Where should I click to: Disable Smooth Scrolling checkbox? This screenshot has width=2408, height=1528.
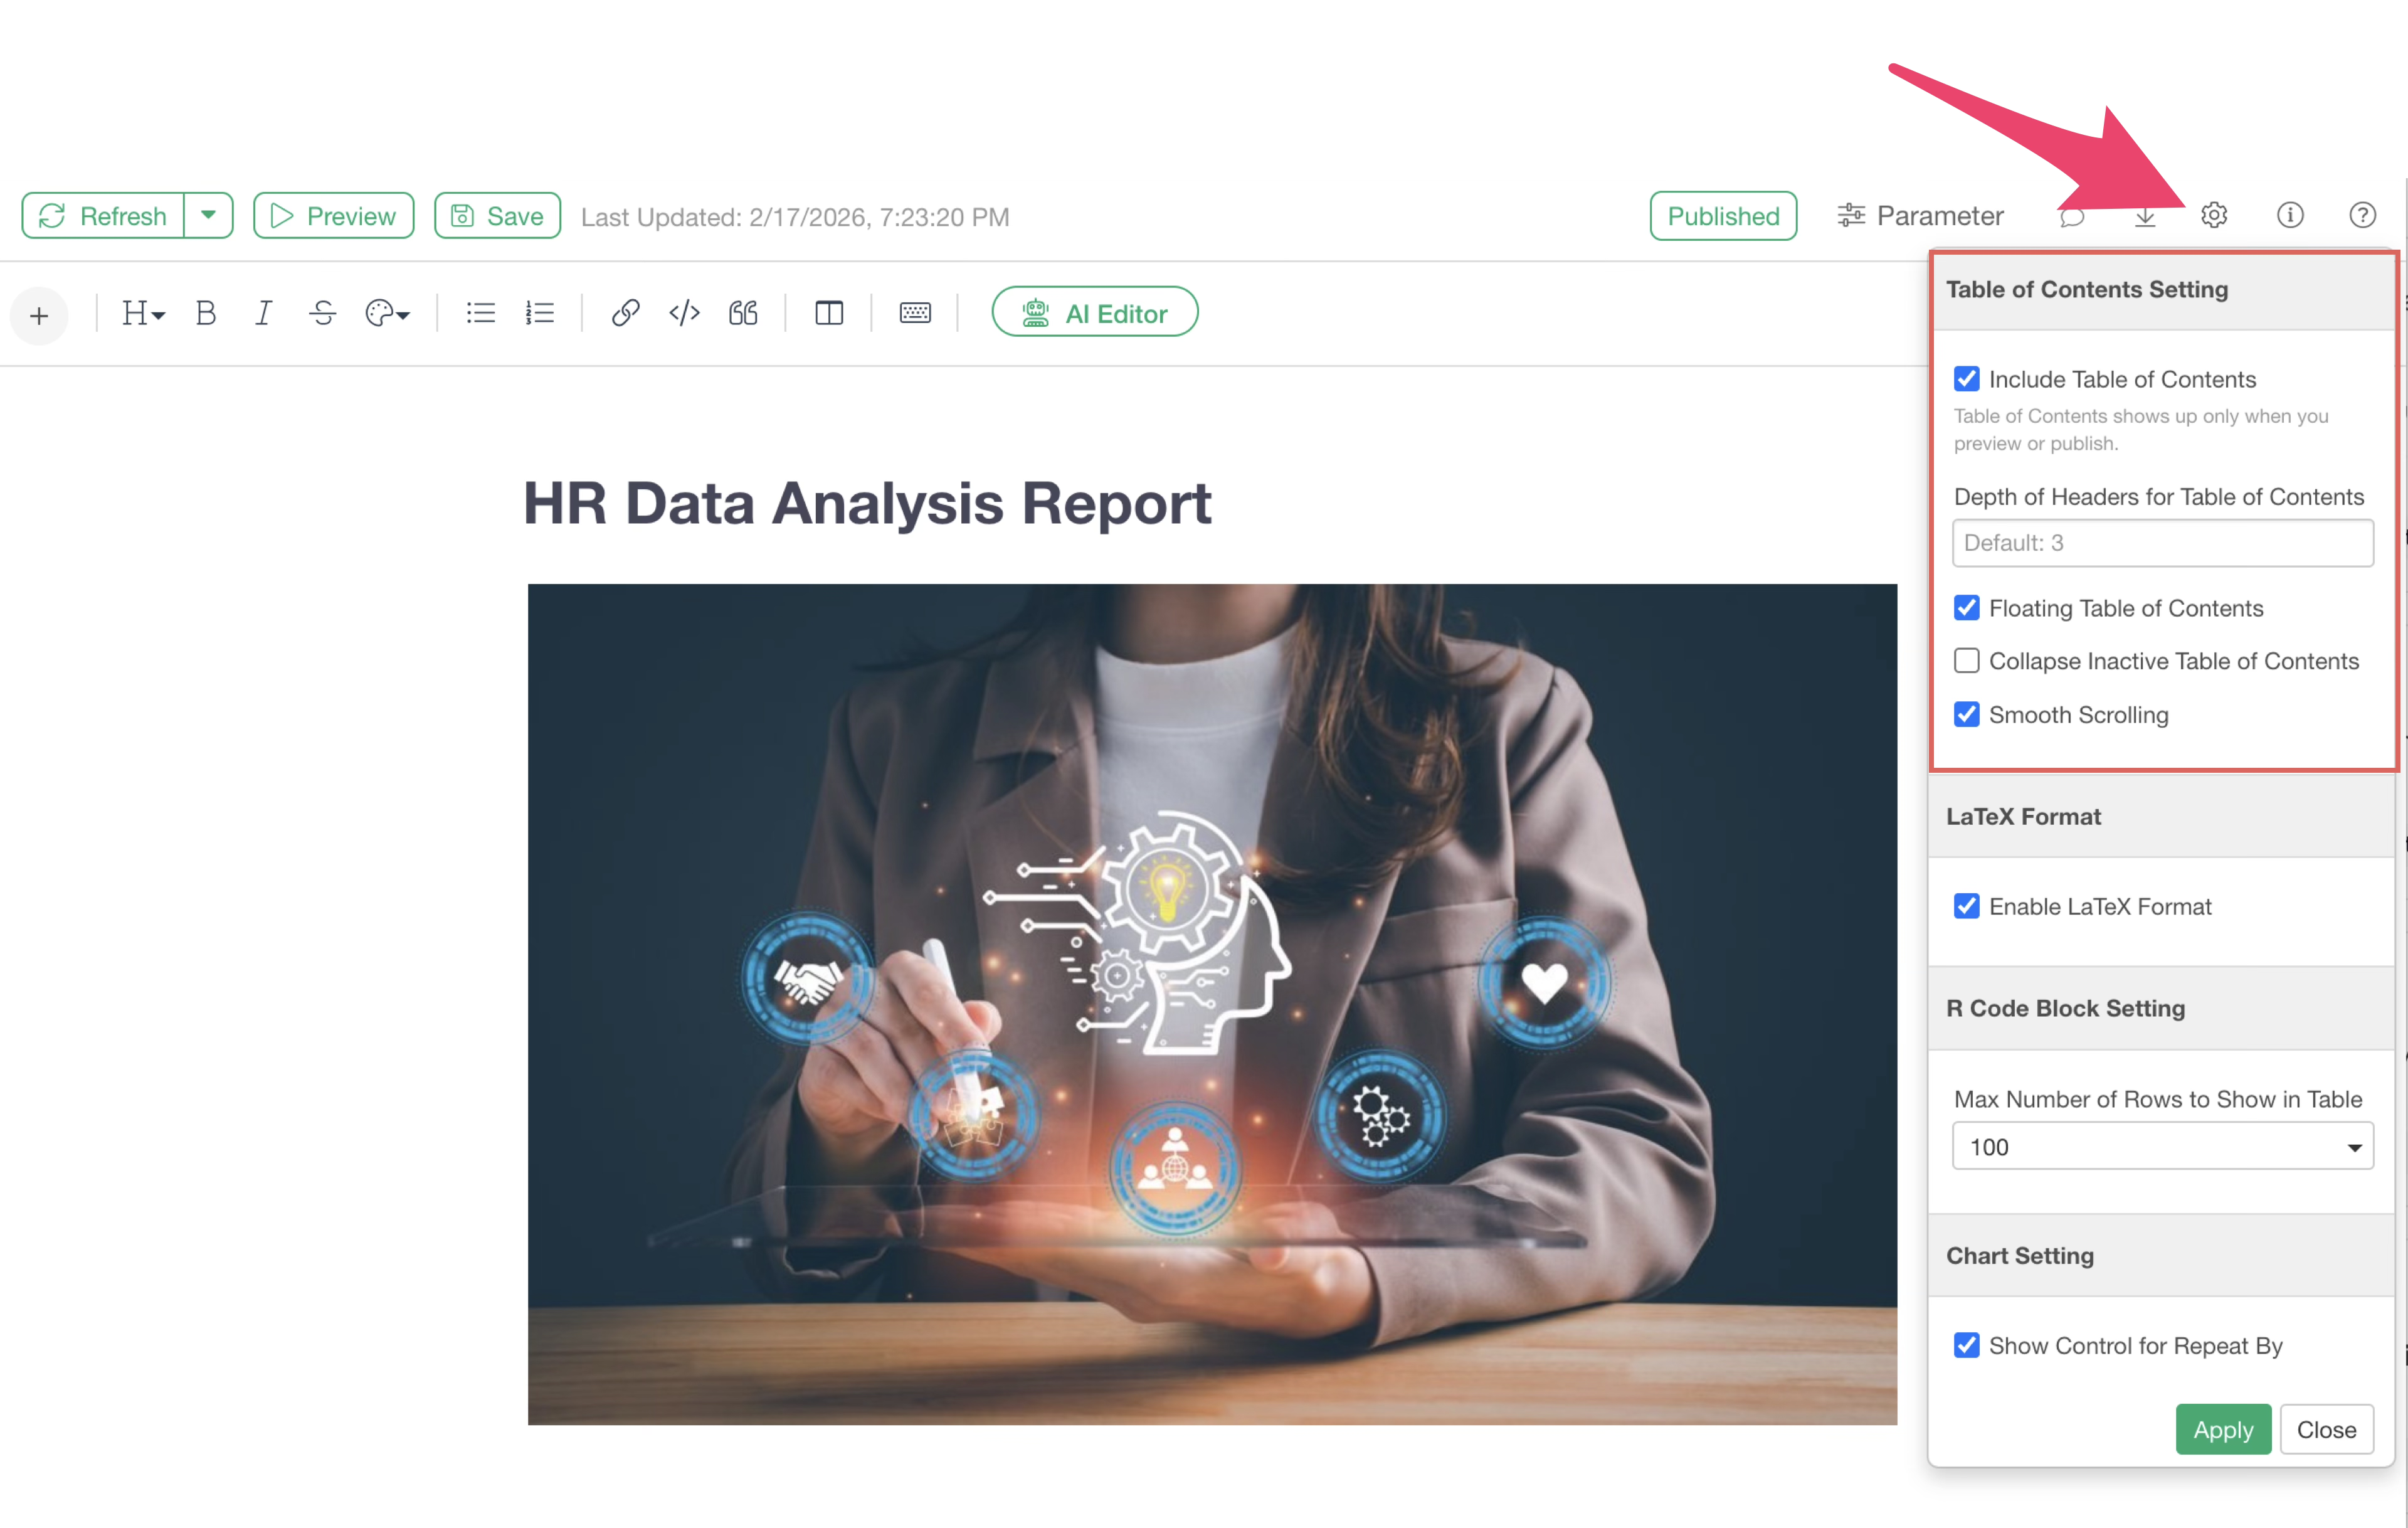click(x=1966, y=714)
